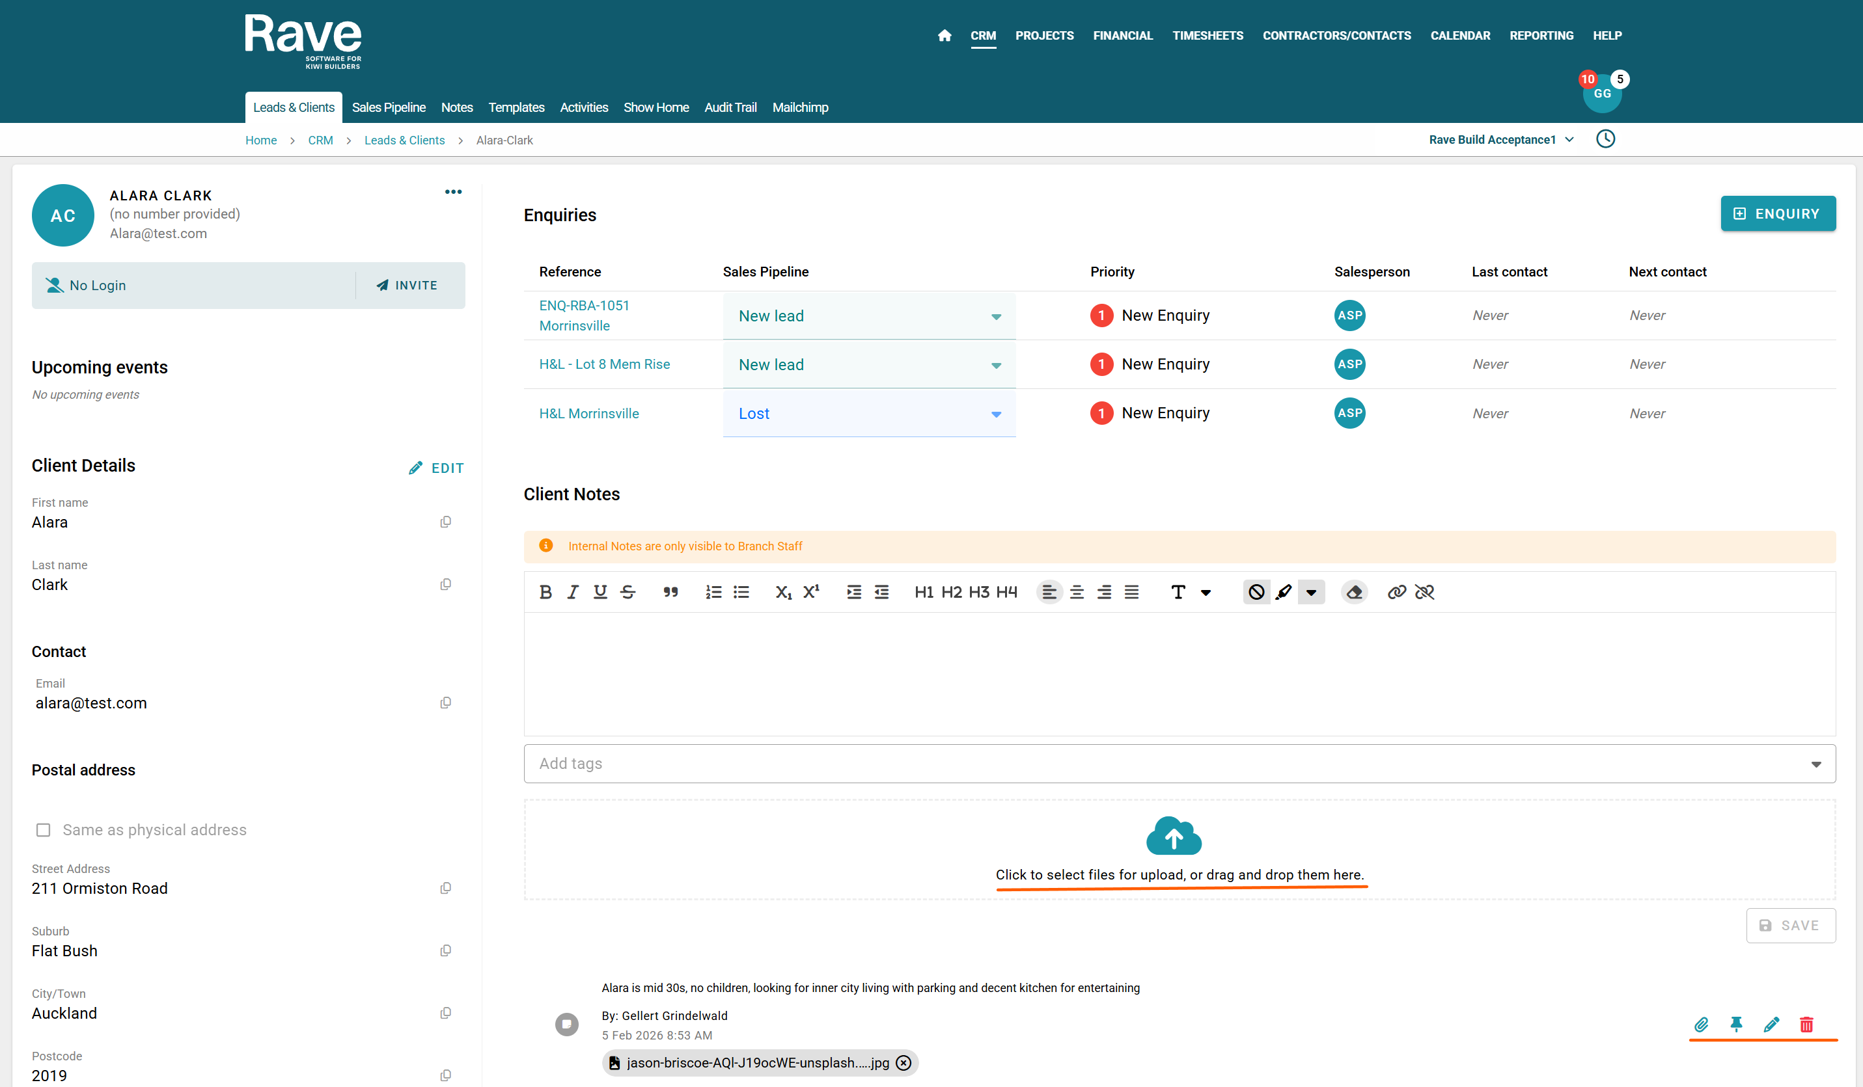This screenshot has width=1863, height=1087.
Task: Open the Projects menu
Action: pos(1044,36)
